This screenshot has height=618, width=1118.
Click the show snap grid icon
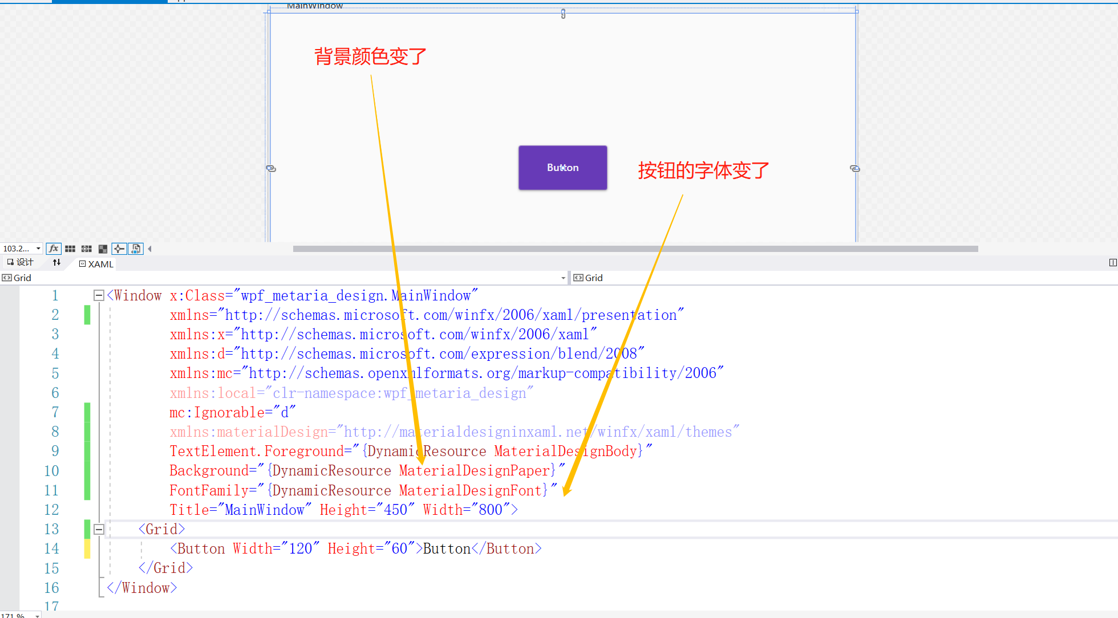pos(70,249)
